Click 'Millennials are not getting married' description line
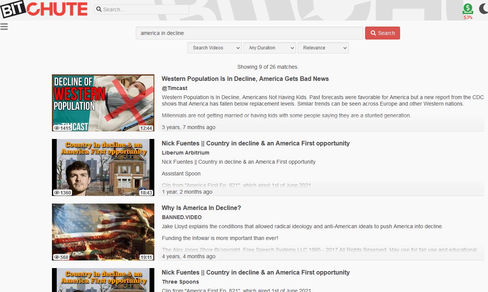The width and height of the screenshot is (488, 292). (x=286, y=115)
